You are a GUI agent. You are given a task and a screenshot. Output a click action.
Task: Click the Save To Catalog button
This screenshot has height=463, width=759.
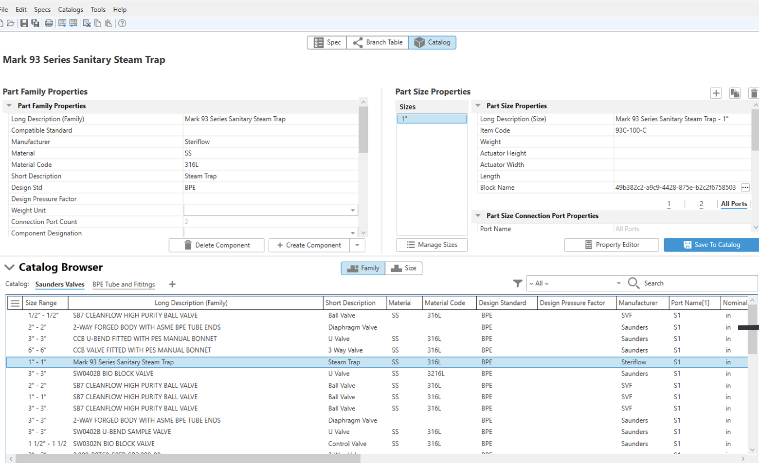(711, 245)
